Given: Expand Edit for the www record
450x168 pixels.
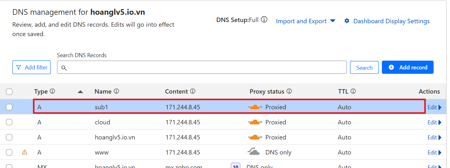Looking at the screenshot, I should pyautogui.click(x=434, y=153).
